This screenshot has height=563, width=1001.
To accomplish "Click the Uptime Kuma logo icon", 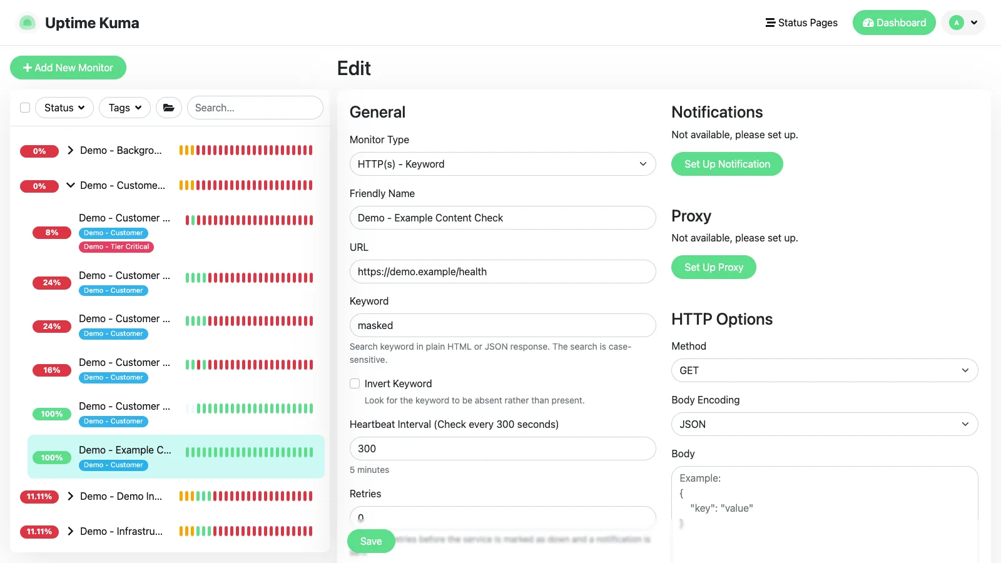I will pyautogui.click(x=27, y=23).
